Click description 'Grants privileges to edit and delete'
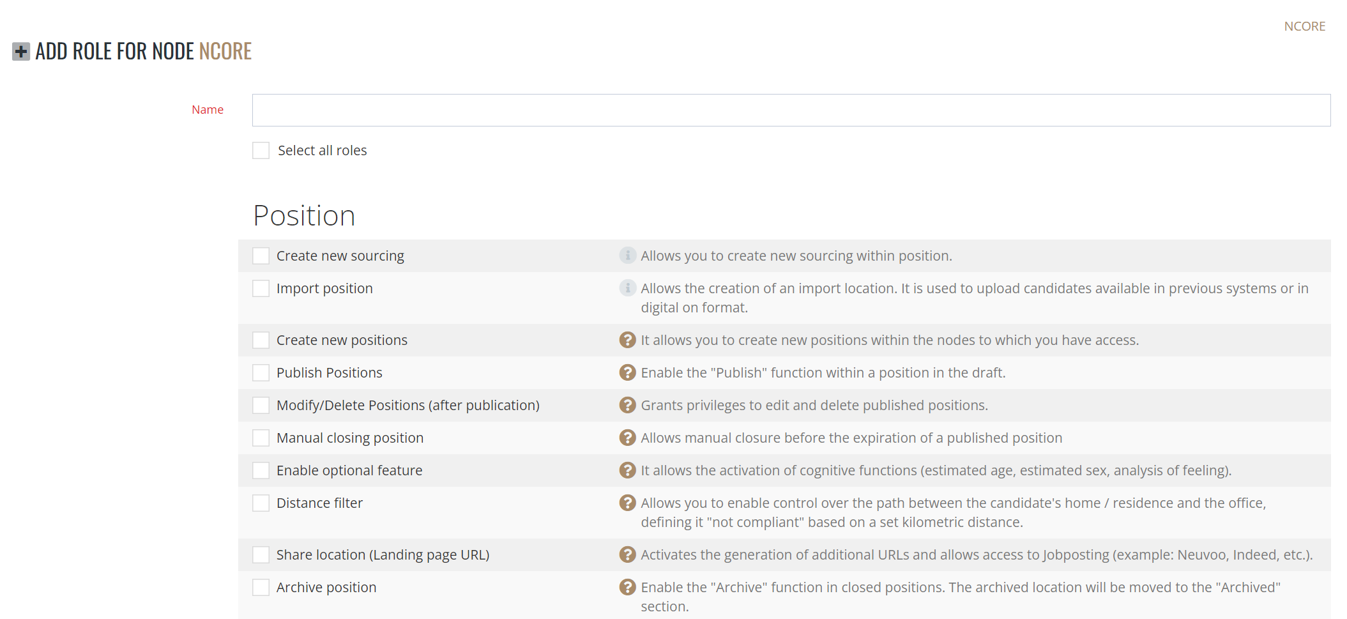1347x619 pixels. (814, 405)
